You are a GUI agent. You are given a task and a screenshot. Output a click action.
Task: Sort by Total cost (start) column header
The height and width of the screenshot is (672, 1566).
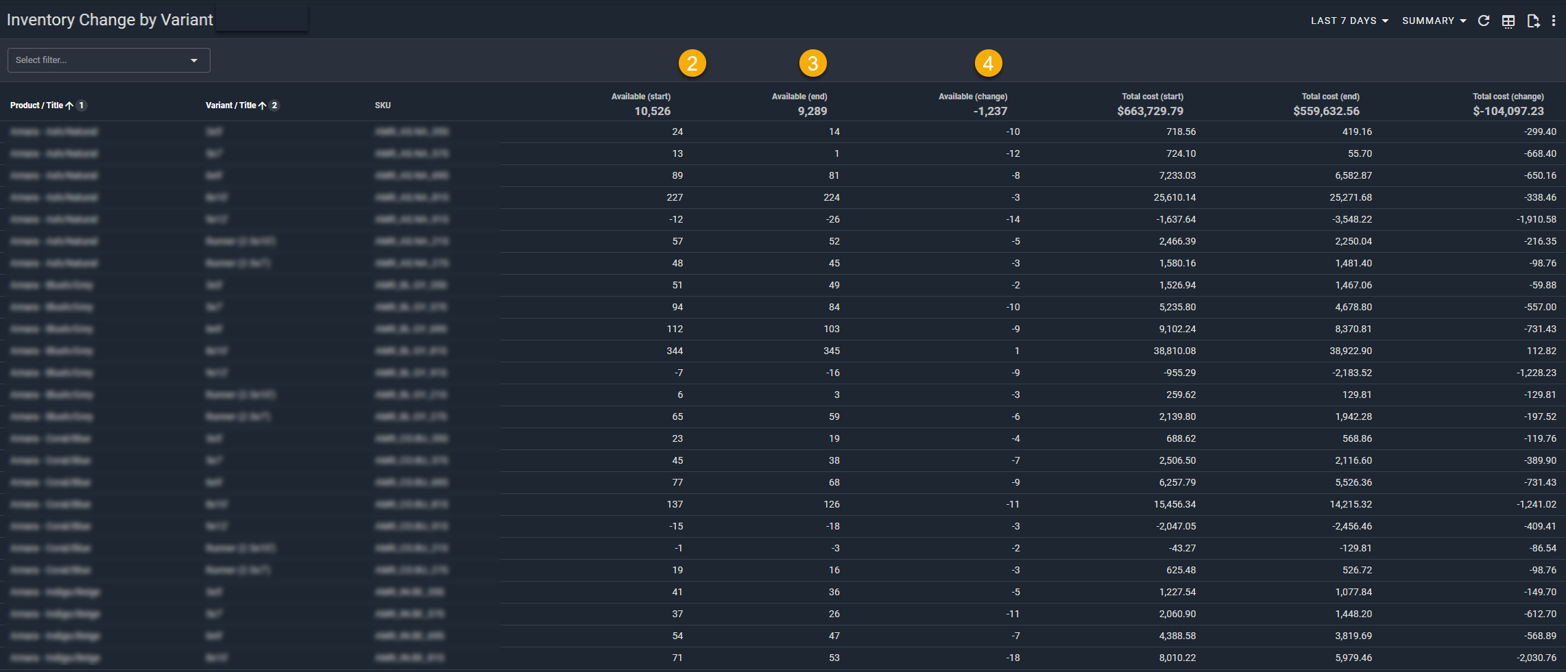tap(1152, 97)
